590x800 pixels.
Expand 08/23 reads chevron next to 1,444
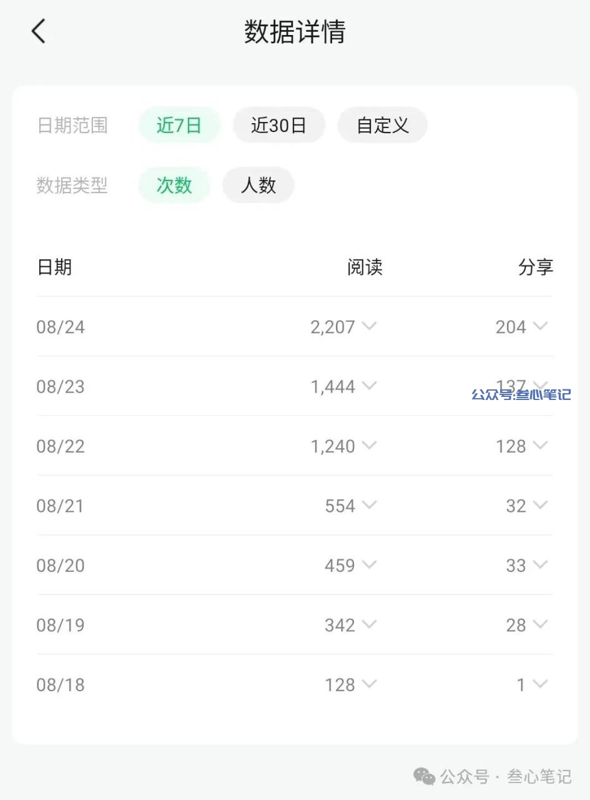pos(370,386)
